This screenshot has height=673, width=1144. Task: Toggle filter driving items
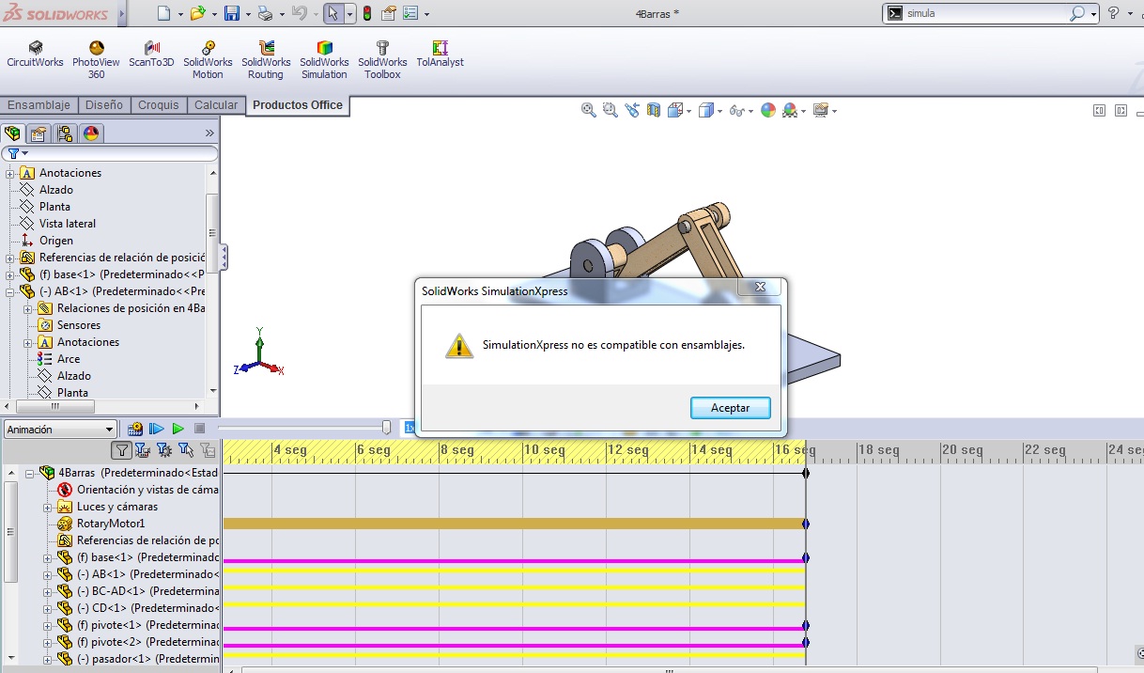(x=164, y=450)
